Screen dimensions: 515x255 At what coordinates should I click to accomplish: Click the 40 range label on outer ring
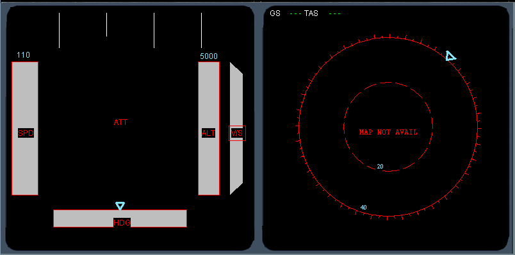[364, 208]
